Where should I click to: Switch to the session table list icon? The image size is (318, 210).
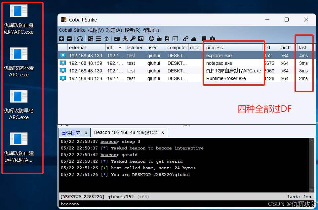click(x=99, y=39)
